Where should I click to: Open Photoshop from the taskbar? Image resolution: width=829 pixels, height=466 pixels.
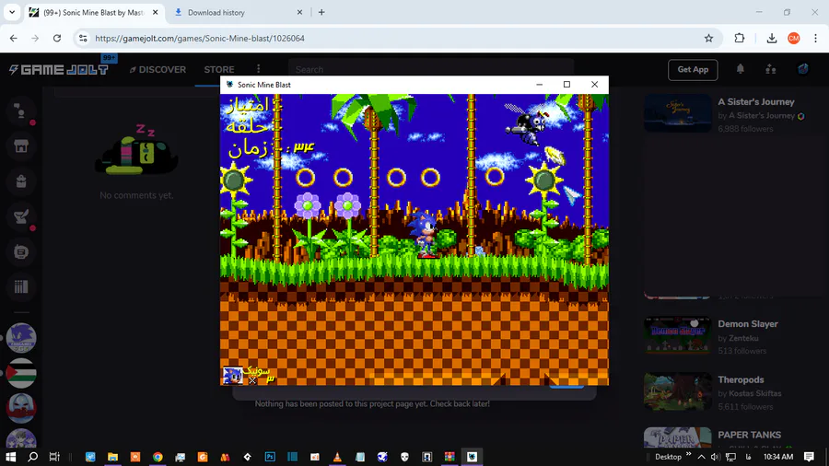270,457
